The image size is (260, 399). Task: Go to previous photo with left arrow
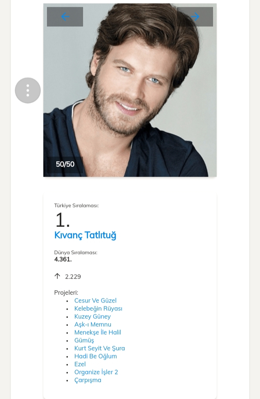(65, 17)
